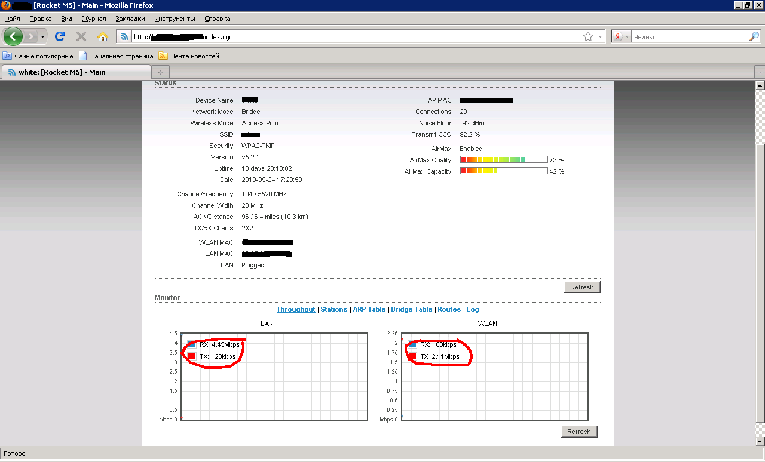
Task: Open the Закладки menu
Action: point(130,19)
